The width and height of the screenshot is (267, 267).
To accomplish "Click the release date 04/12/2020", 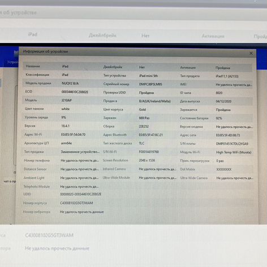I will point(223,101).
